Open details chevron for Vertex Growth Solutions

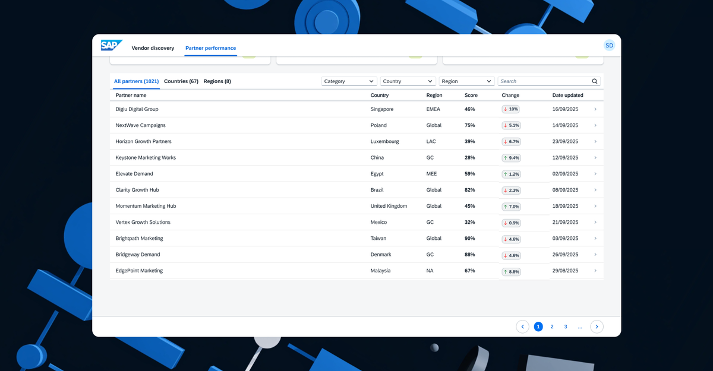pos(595,222)
